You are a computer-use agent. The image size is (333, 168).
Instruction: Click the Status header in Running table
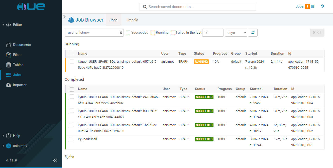pyautogui.click(x=199, y=54)
